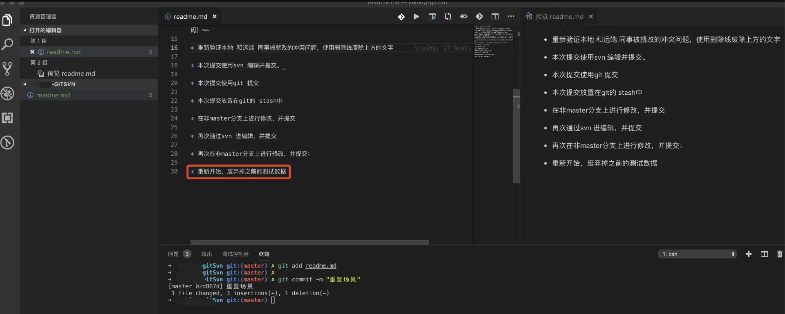This screenshot has height=314, width=785.
Task: Add a new terminal with plus icon
Action: tap(748, 254)
